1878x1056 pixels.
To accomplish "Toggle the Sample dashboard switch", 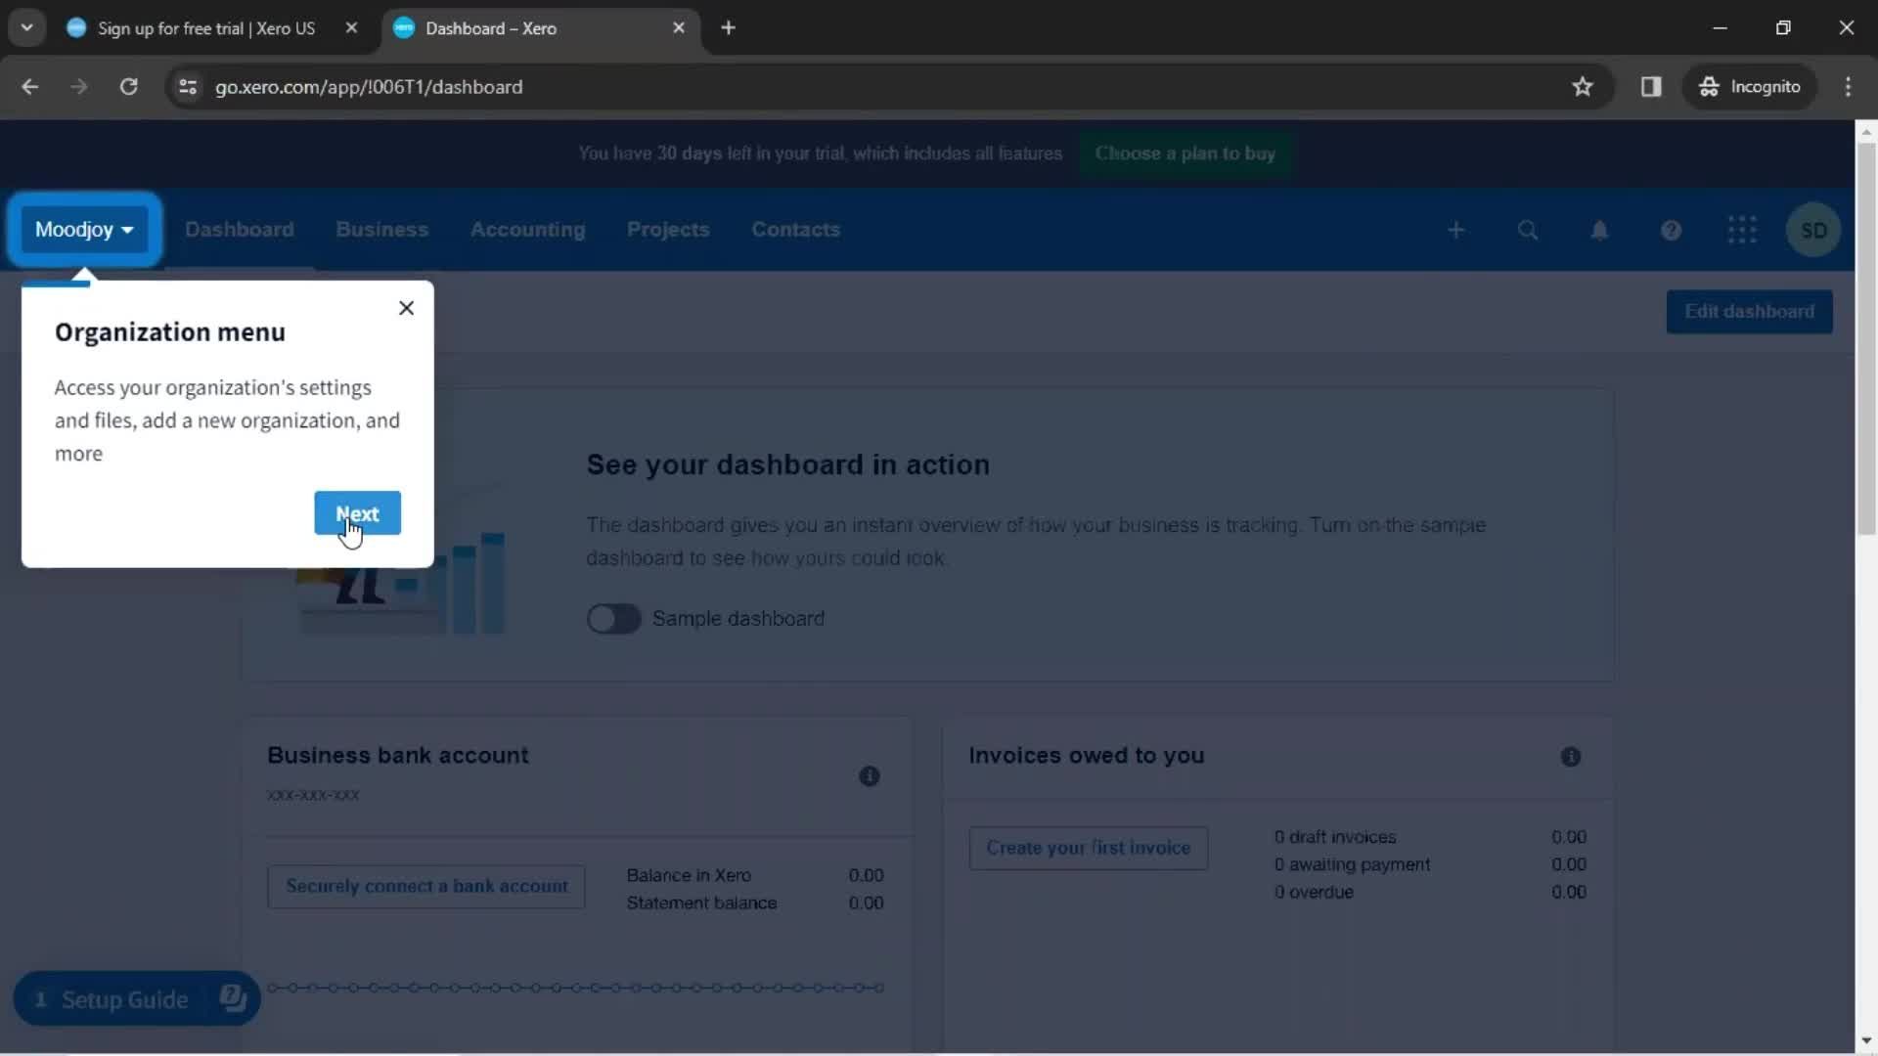I will pyautogui.click(x=613, y=619).
